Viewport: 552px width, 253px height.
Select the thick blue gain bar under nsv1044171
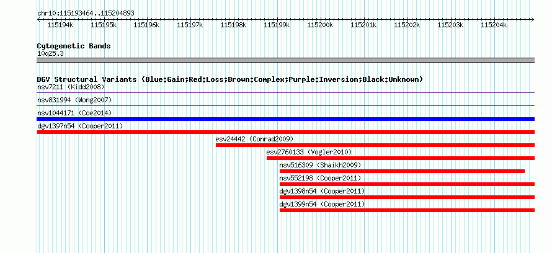tap(286, 119)
